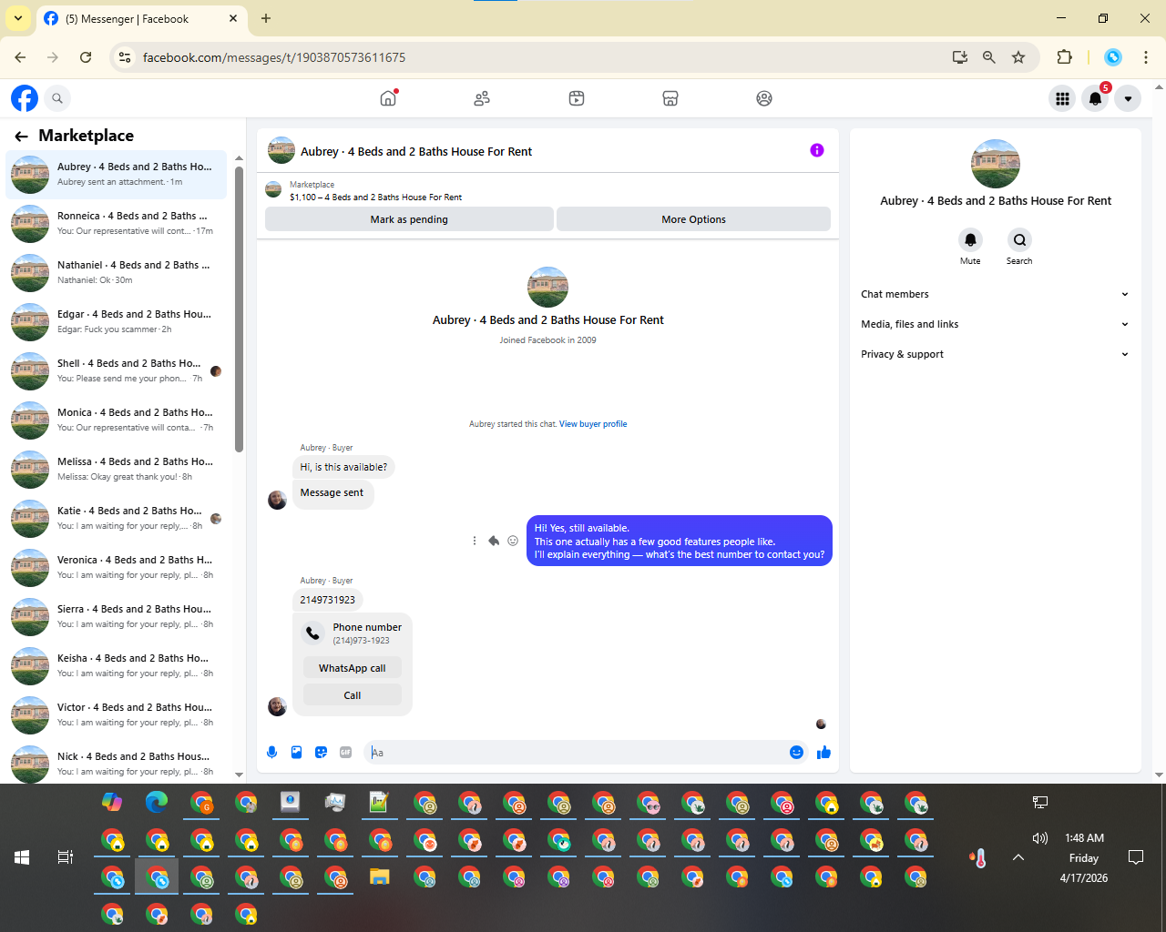This screenshot has width=1166, height=932.
Task: Click Mark as pending button
Action: coord(409,219)
